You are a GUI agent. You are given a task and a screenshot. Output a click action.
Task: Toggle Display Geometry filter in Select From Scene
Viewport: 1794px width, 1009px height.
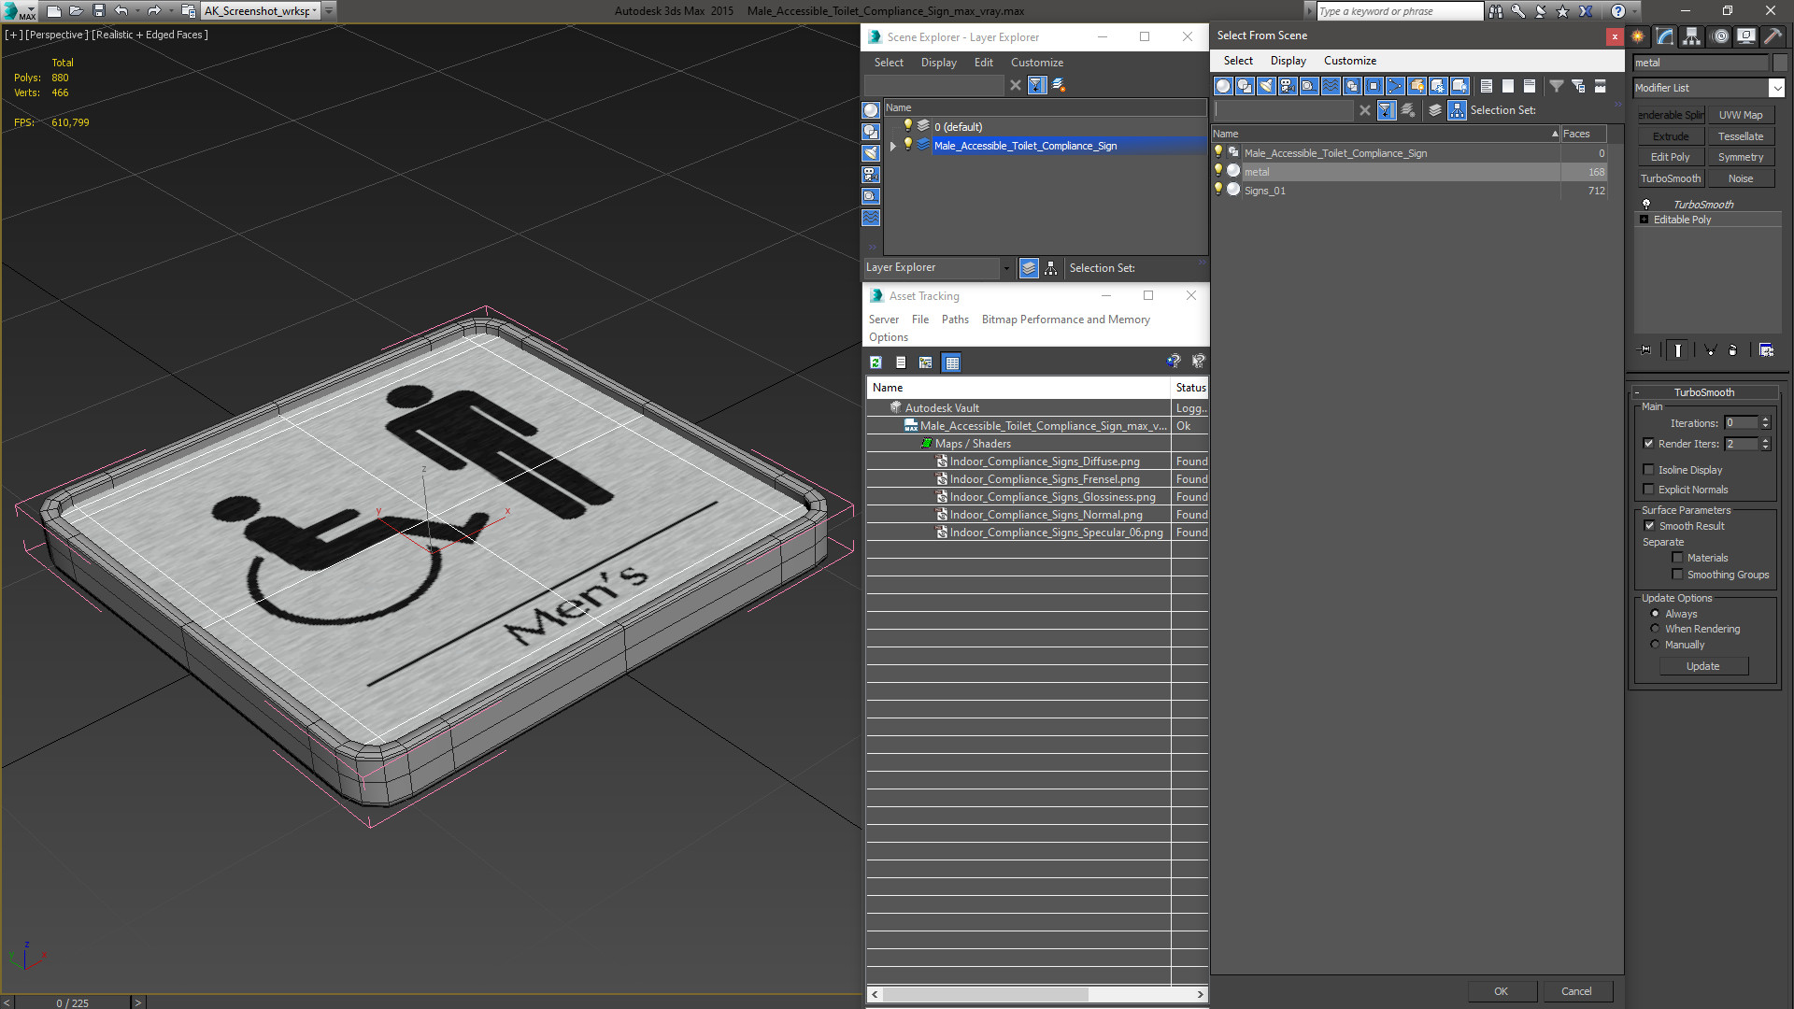click(x=1223, y=86)
